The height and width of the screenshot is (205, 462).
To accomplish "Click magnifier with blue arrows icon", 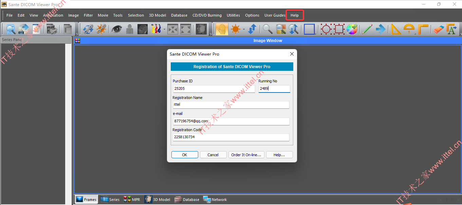I will tap(293, 29).
